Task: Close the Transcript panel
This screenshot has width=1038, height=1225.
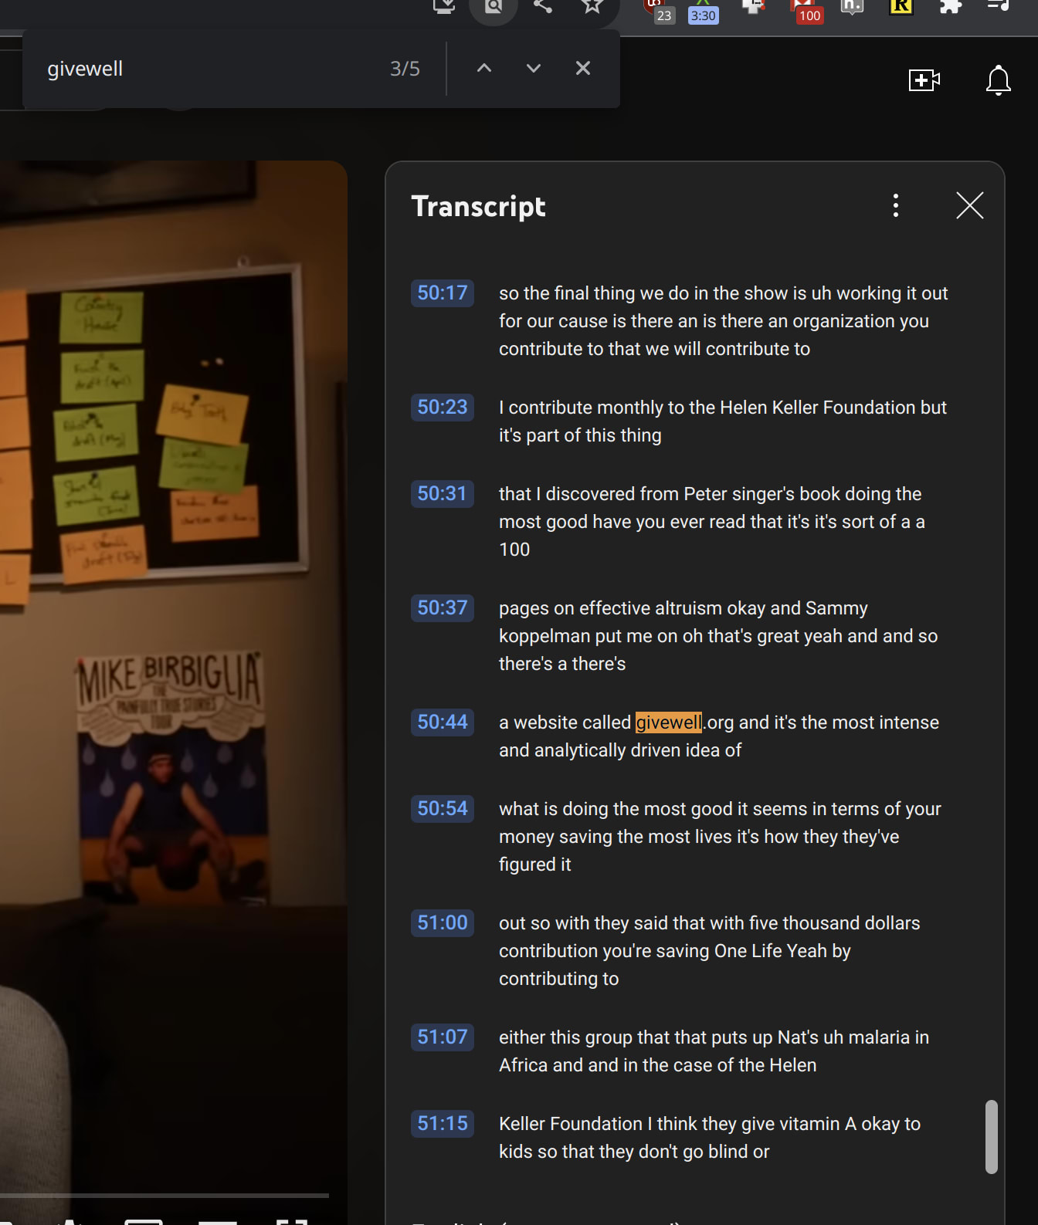Action: [969, 205]
